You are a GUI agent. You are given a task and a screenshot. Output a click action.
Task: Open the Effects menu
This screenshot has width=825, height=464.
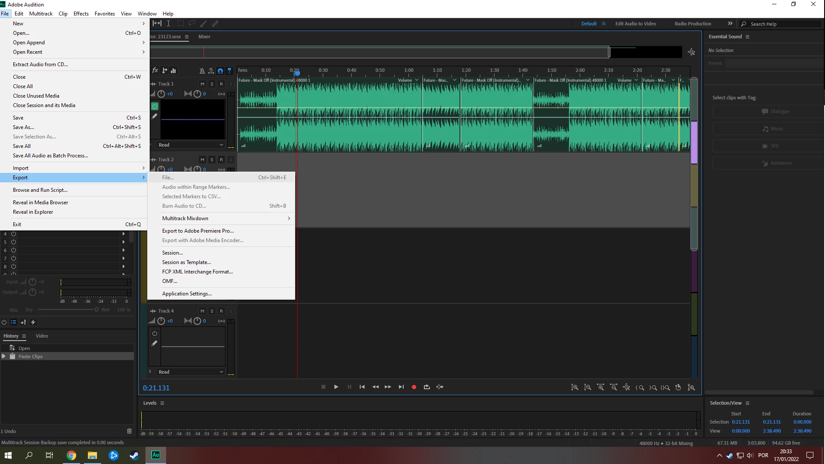click(x=81, y=14)
